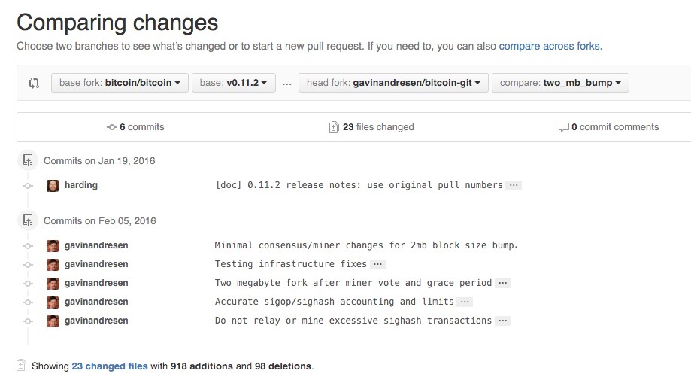Switch to the 6 commits tab

pos(136,127)
